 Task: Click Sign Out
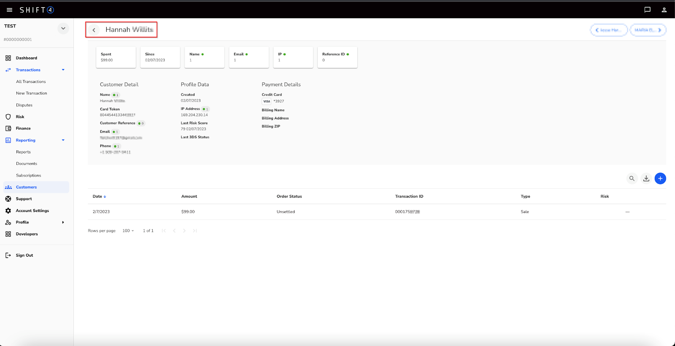coord(24,255)
